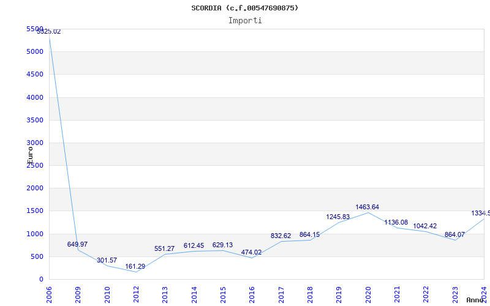Click the 1136.08 data label

click(396, 223)
